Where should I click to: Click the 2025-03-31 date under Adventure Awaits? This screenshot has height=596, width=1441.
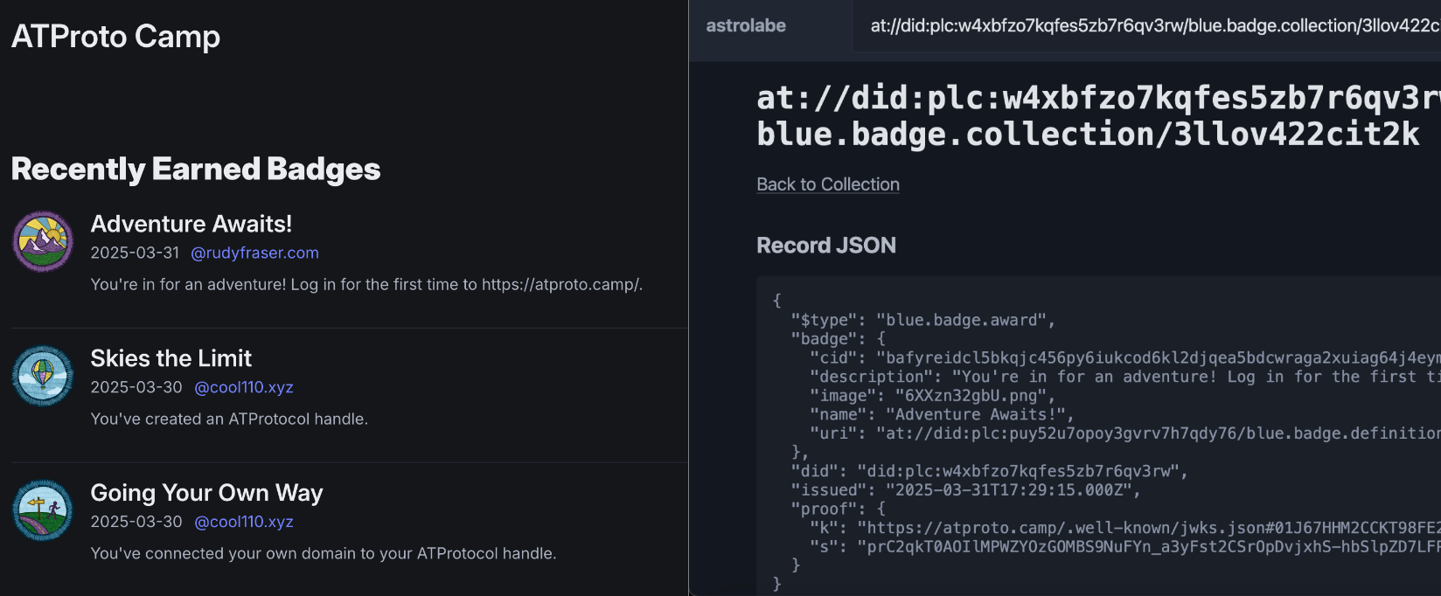coord(135,253)
